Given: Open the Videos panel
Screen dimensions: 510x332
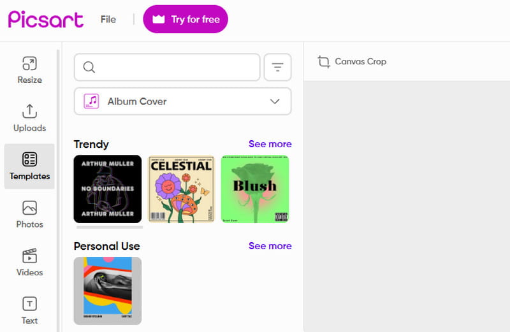Looking at the screenshot, I should click(29, 263).
